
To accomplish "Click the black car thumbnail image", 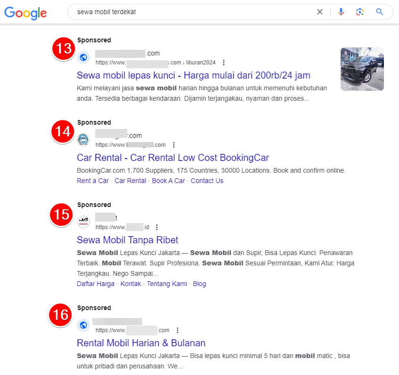I will click(362, 69).
